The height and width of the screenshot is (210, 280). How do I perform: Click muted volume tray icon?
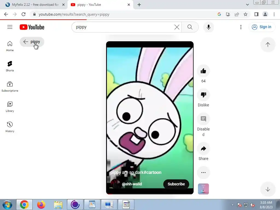(252, 205)
